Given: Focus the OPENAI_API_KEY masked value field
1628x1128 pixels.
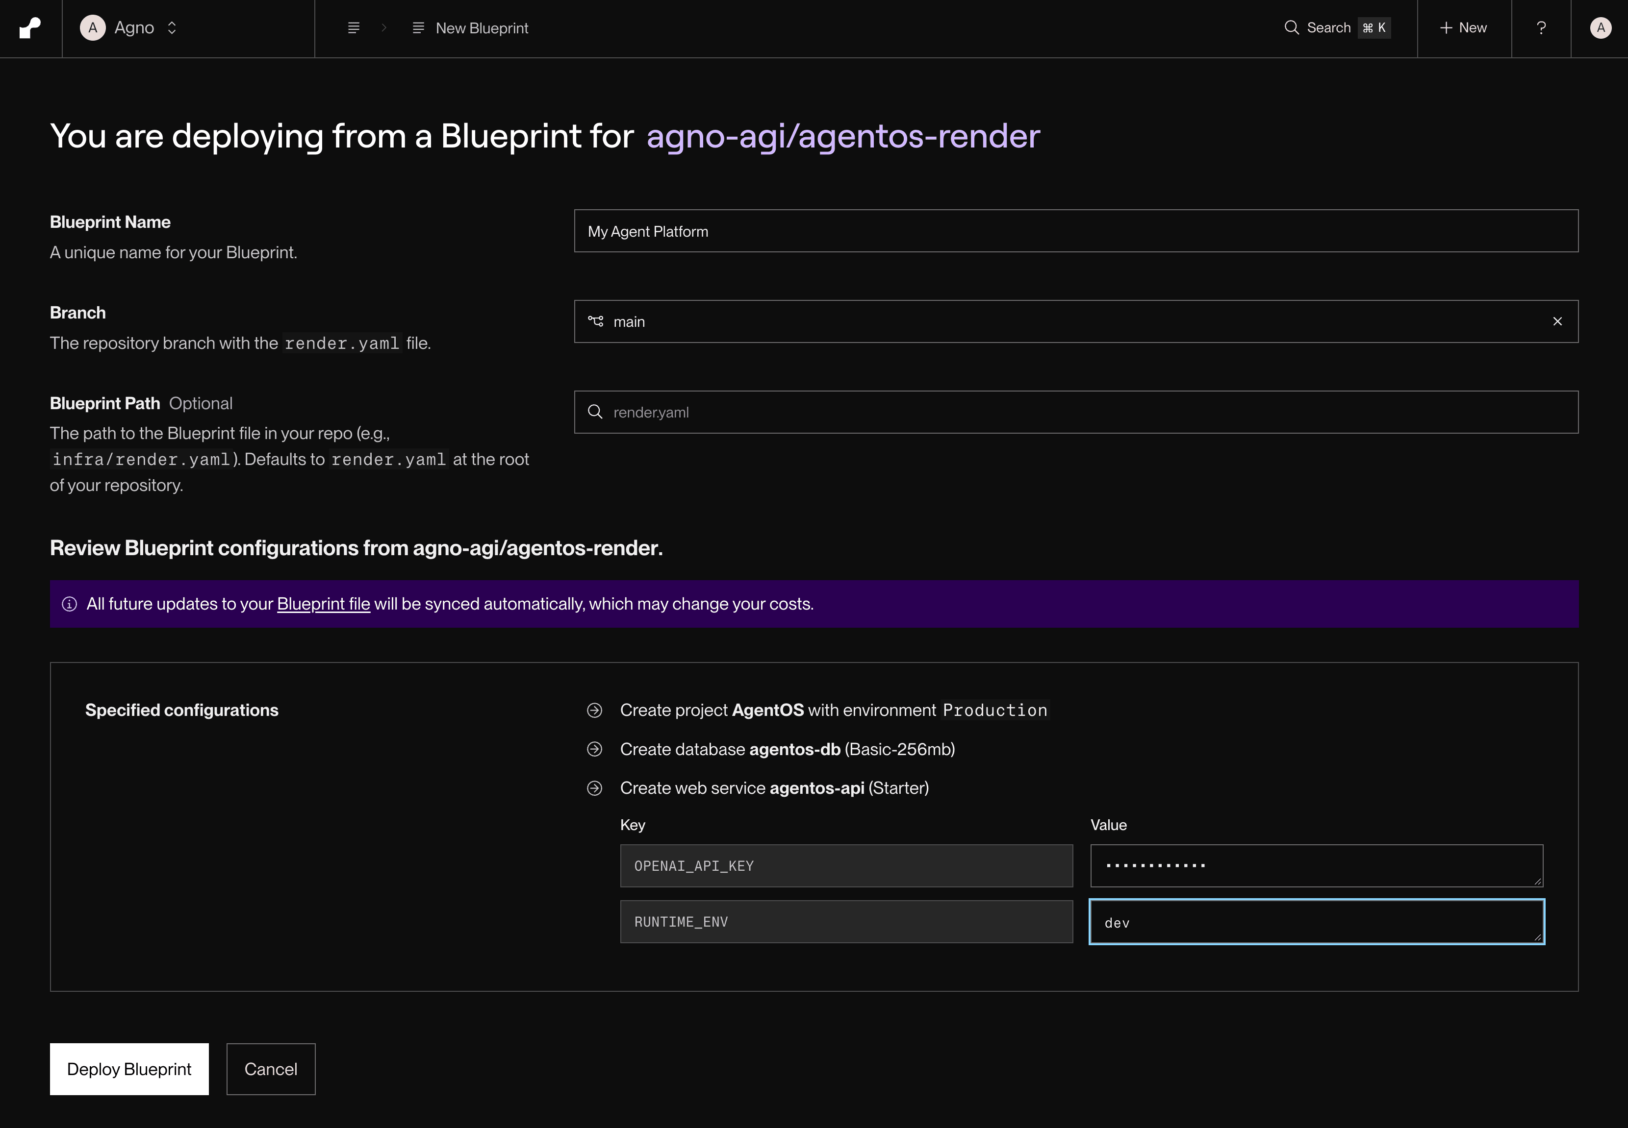Looking at the screenshot, I should tap(1316, 866).
